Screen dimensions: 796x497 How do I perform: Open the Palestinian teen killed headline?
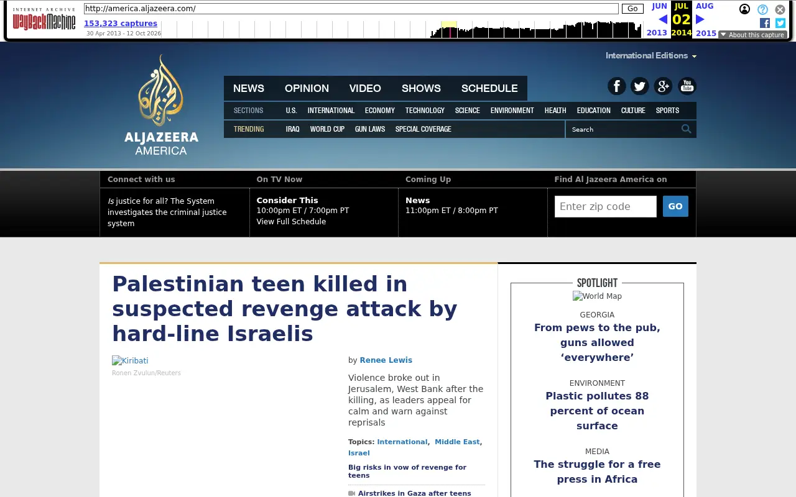click(x=285, y=309)
